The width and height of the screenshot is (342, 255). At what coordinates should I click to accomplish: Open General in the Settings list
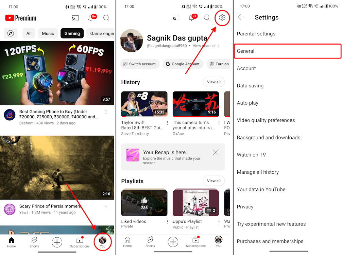pos(287,51)
